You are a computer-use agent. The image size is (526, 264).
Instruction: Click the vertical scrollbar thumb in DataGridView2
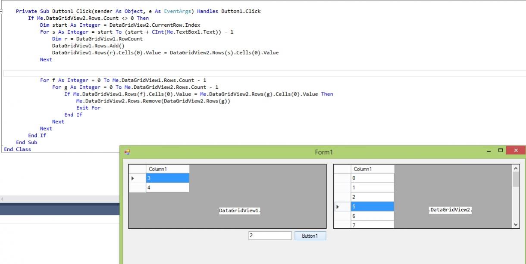[516, 180]
